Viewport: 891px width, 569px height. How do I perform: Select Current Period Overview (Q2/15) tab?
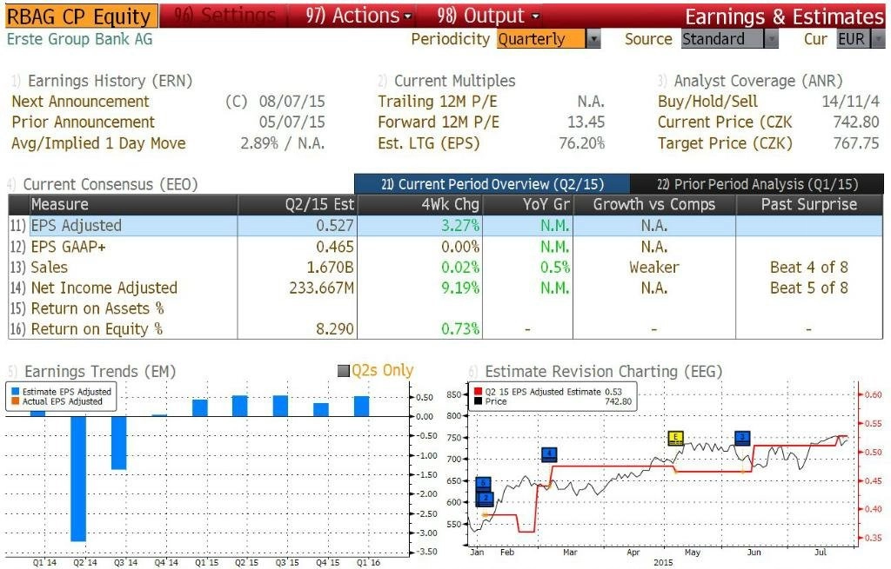(492, 184)
